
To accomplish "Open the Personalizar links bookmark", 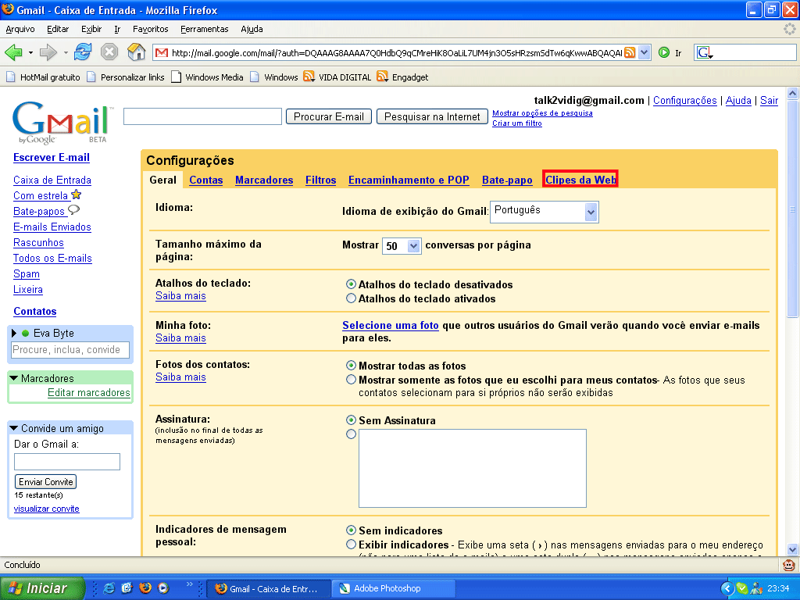I will 126,77.
